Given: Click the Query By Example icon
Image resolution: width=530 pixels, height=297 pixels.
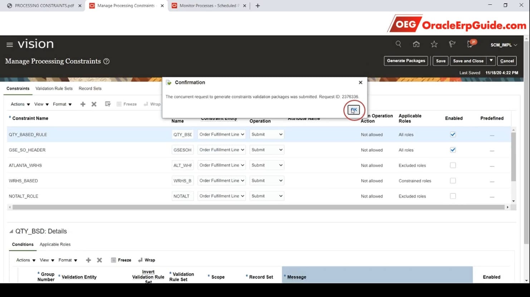Looking at the screenshot, I should pyautogui.click(x=108, y=104).
